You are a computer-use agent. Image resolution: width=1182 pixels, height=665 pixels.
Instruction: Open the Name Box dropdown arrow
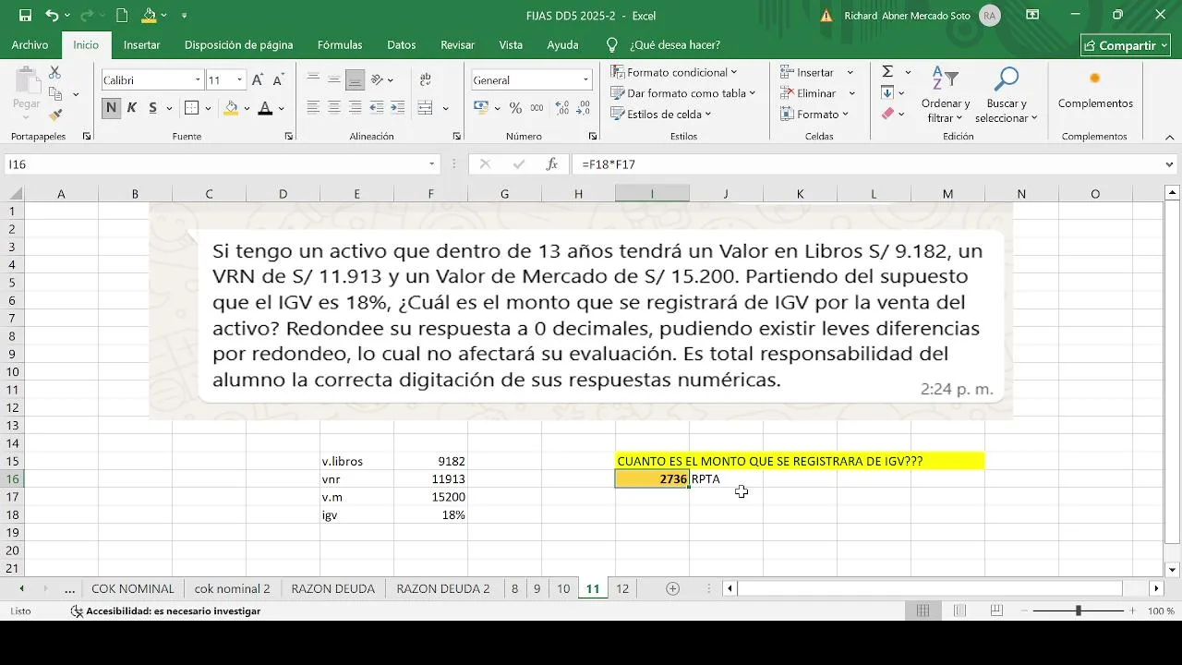point(431,164)
